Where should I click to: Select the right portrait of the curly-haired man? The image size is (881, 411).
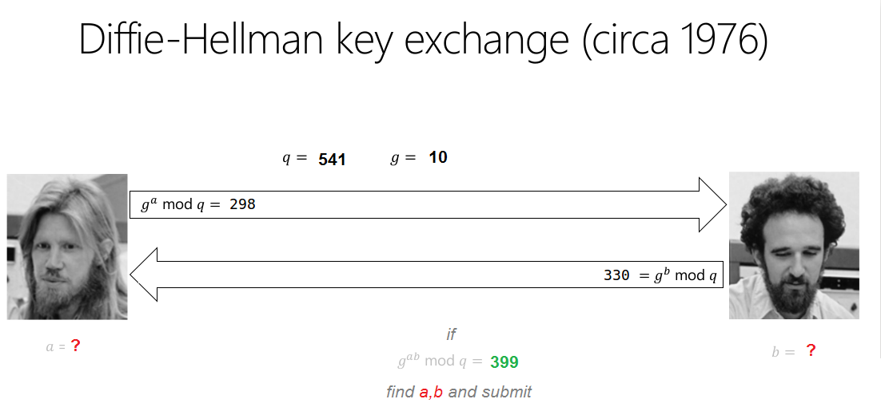793,245
